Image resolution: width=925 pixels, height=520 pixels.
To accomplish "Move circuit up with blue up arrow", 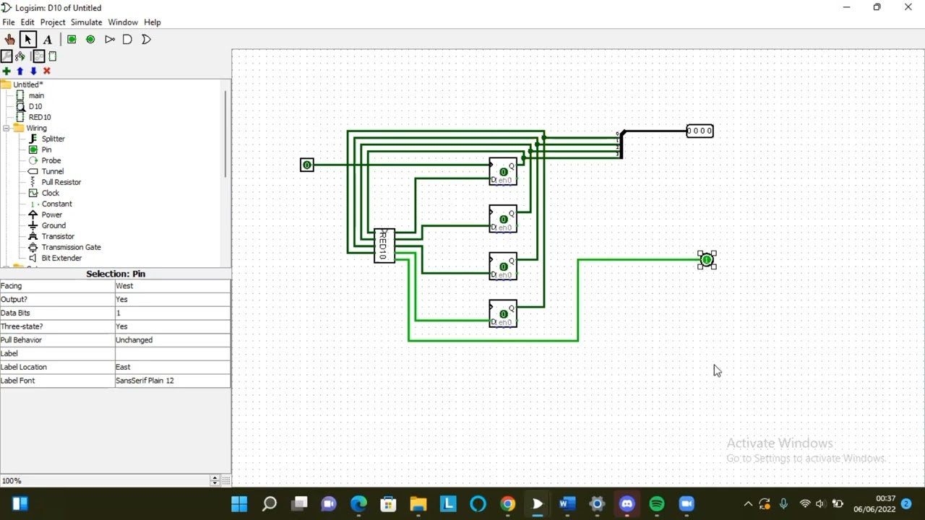I will (x=20, y=71).
